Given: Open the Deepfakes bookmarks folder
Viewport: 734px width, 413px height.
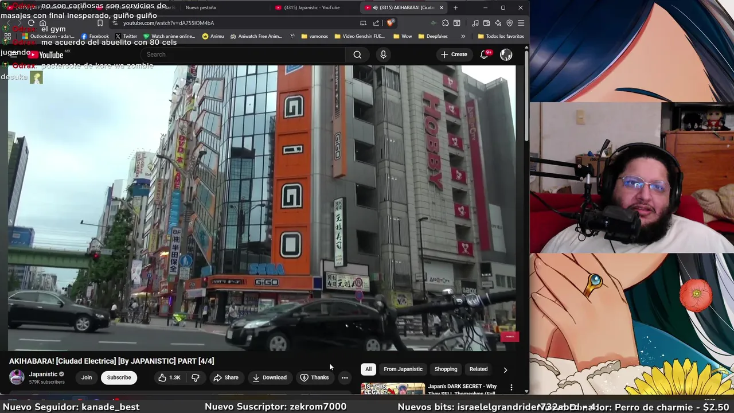Looking at the screenshot, I should [433, 36].
